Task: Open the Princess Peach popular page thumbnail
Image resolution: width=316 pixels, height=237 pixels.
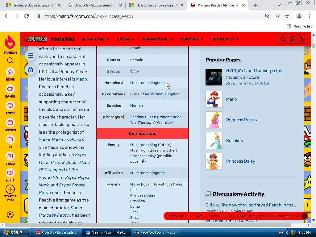Action: tap(214, 120)
